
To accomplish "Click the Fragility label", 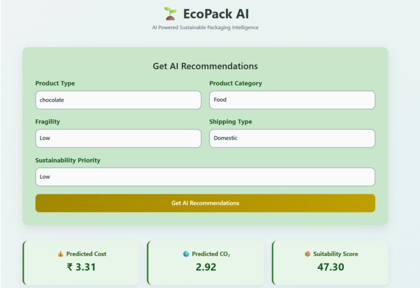I will (47, 121).
